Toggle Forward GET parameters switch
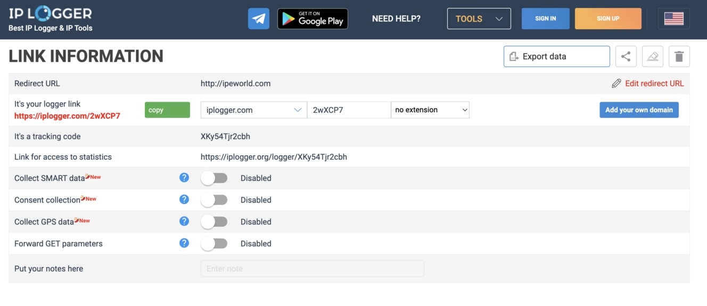Viewport: 707px width, 306px height. point(214,244)
